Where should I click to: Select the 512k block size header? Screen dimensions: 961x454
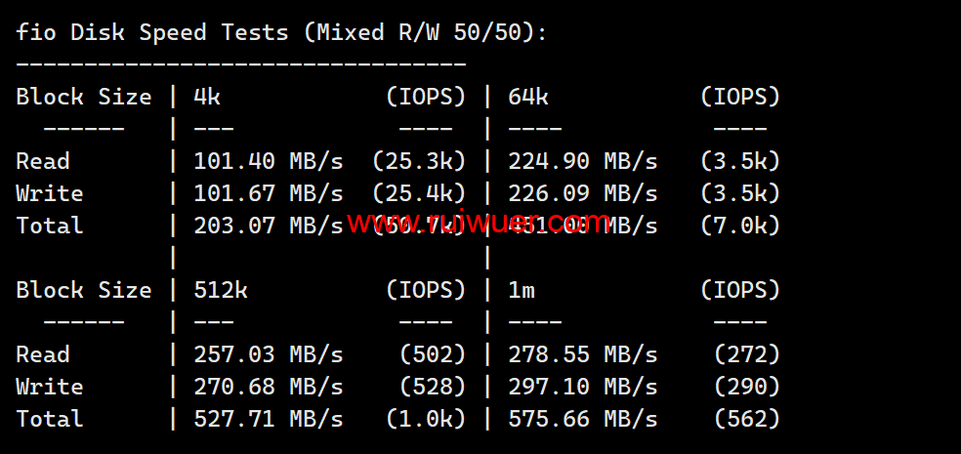click(x=221, y=290)
